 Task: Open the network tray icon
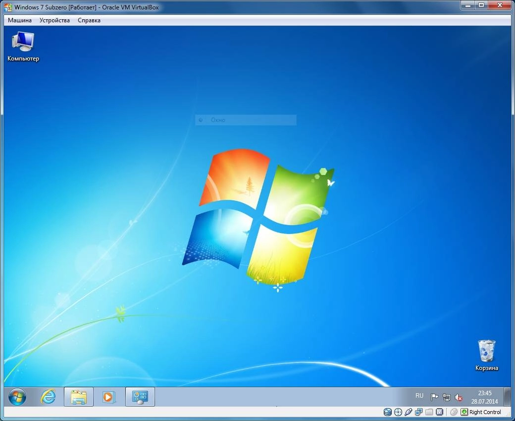click(x=446, y=397)
